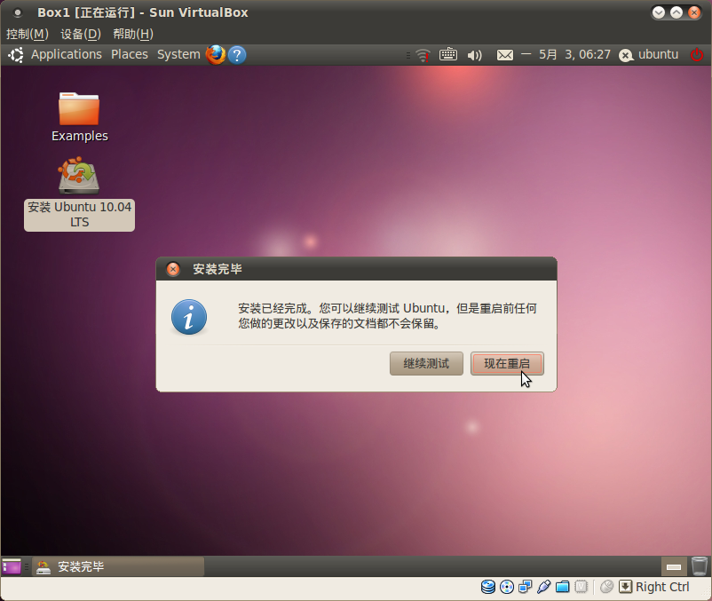The height and width of the screenshot is (601, 712).
Task: Click the 现在重启 restart button
Action: (507, 364)
